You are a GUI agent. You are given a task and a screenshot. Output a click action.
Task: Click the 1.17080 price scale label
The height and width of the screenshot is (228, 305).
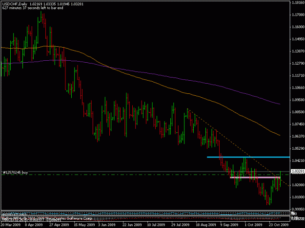coord(298,15)
